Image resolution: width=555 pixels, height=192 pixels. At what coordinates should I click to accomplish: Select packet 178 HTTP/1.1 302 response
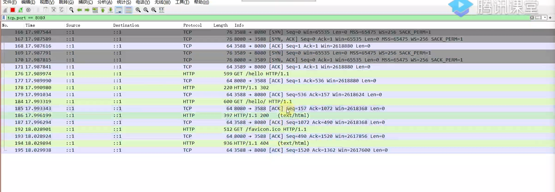point(277,88)
